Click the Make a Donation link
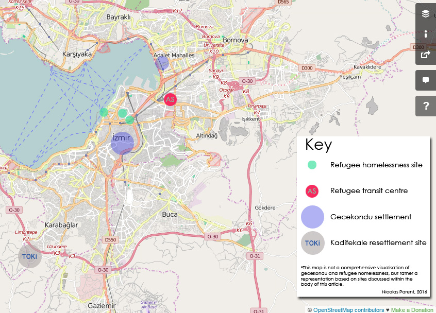 coord(411,309)
